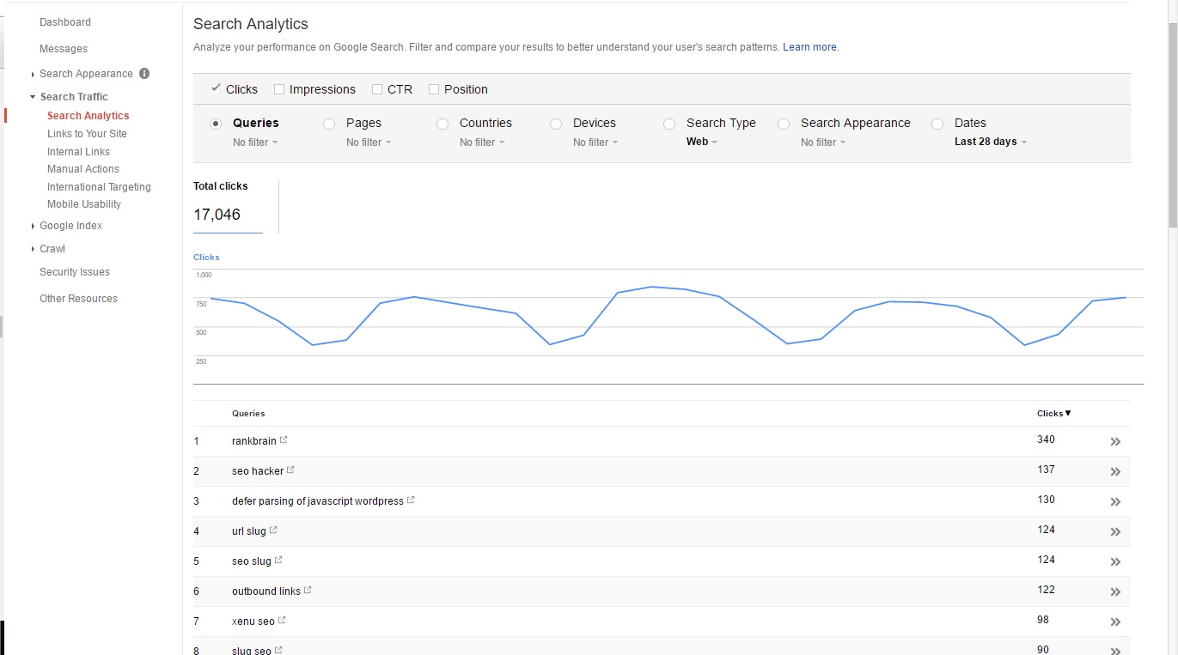Enable the Impressions checkbox
Viewport: 1178px width, 655px height.
[279, 89]
